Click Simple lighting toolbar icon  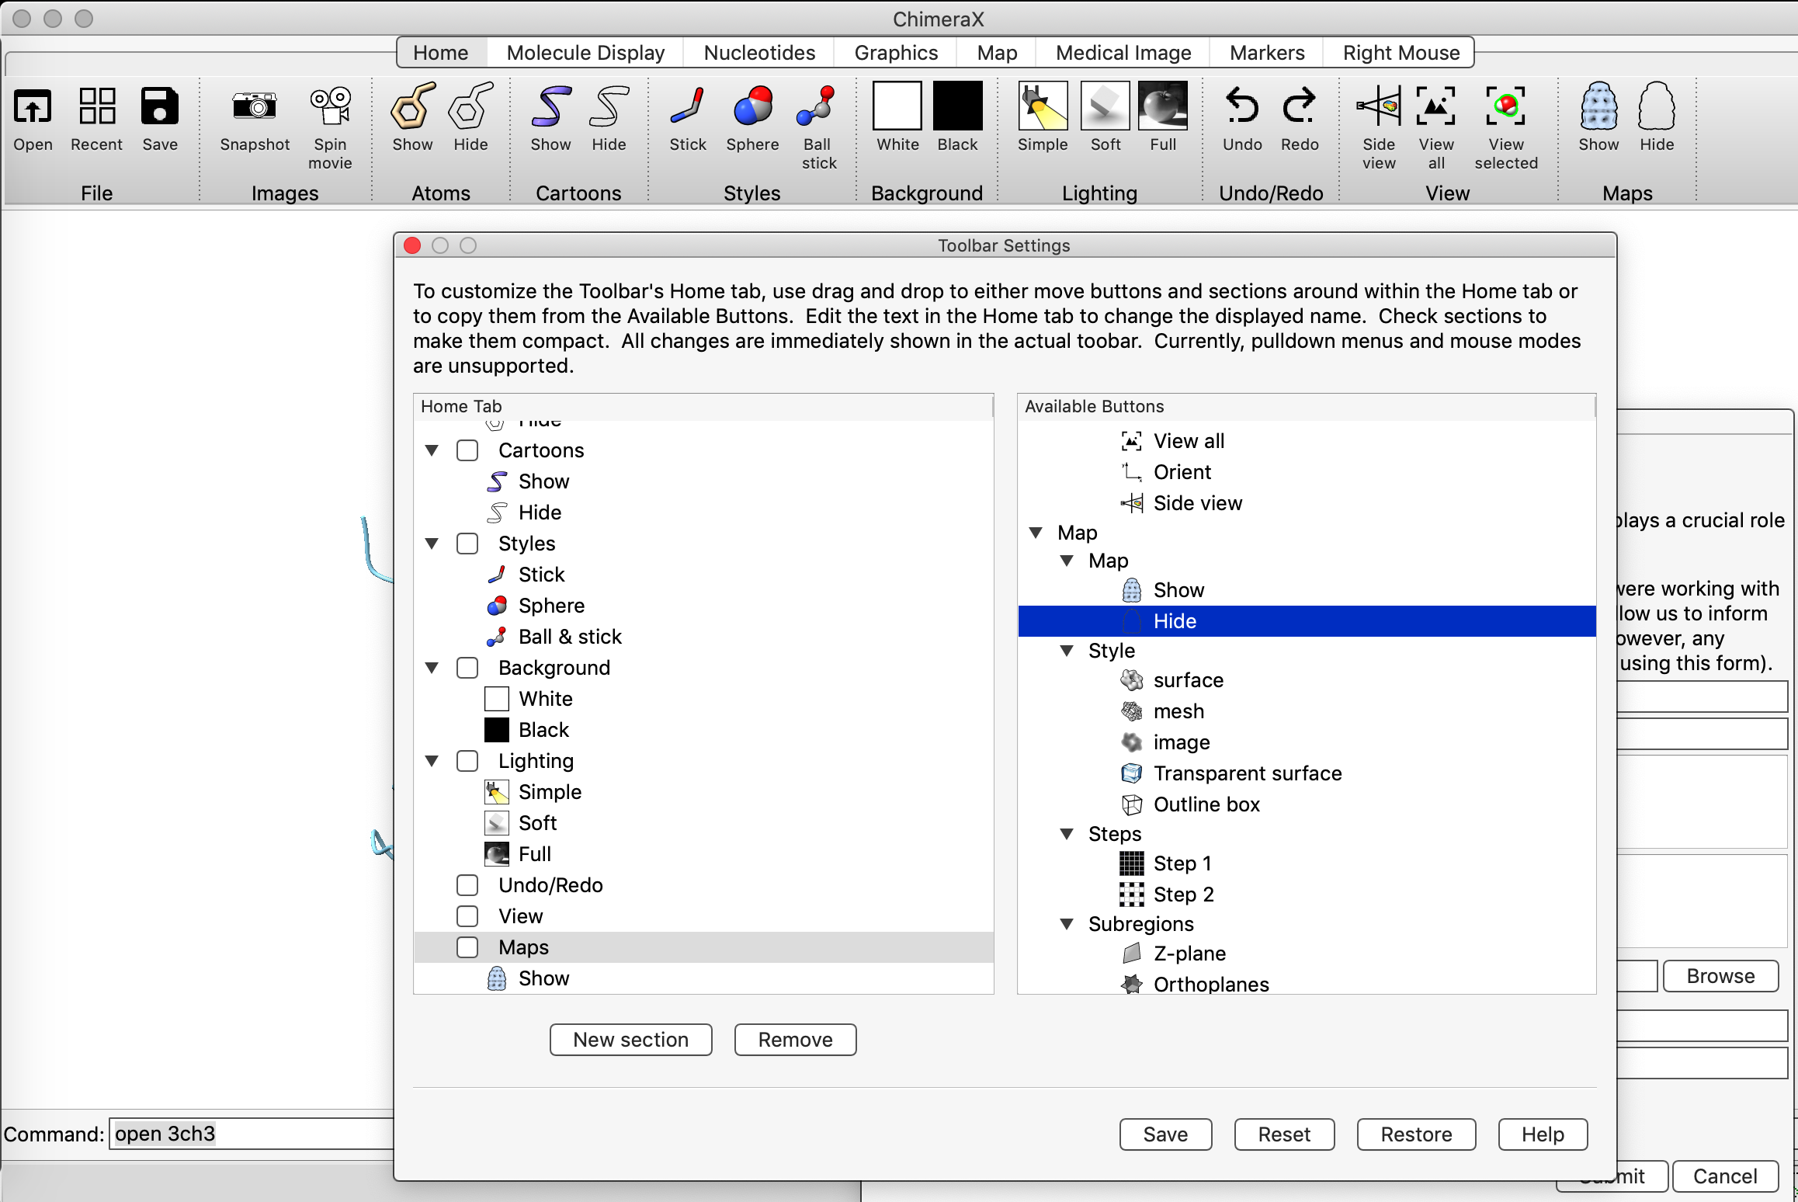1043,106
